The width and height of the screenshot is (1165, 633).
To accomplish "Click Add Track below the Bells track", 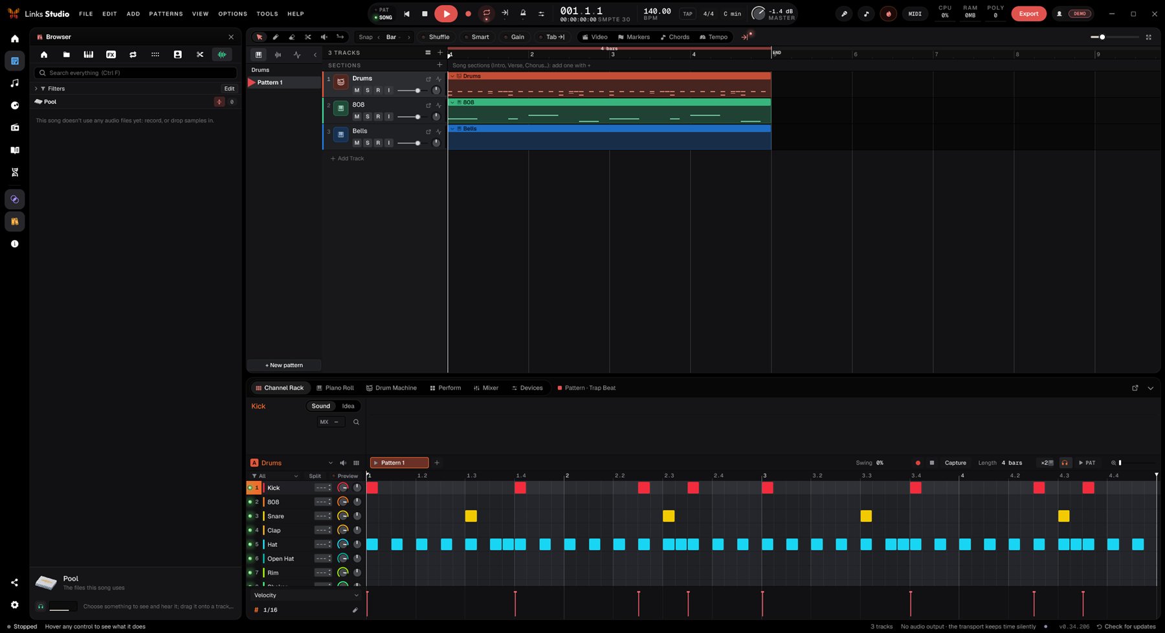I will pos(348,159).
